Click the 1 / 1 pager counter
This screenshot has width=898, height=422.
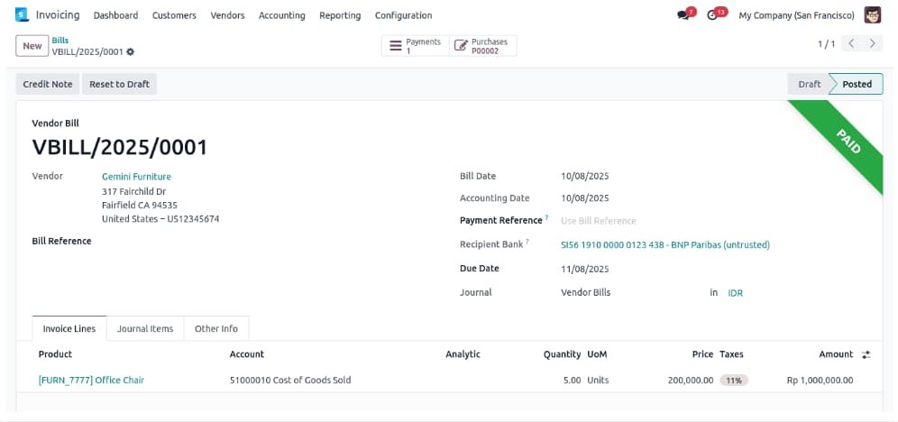826,44
